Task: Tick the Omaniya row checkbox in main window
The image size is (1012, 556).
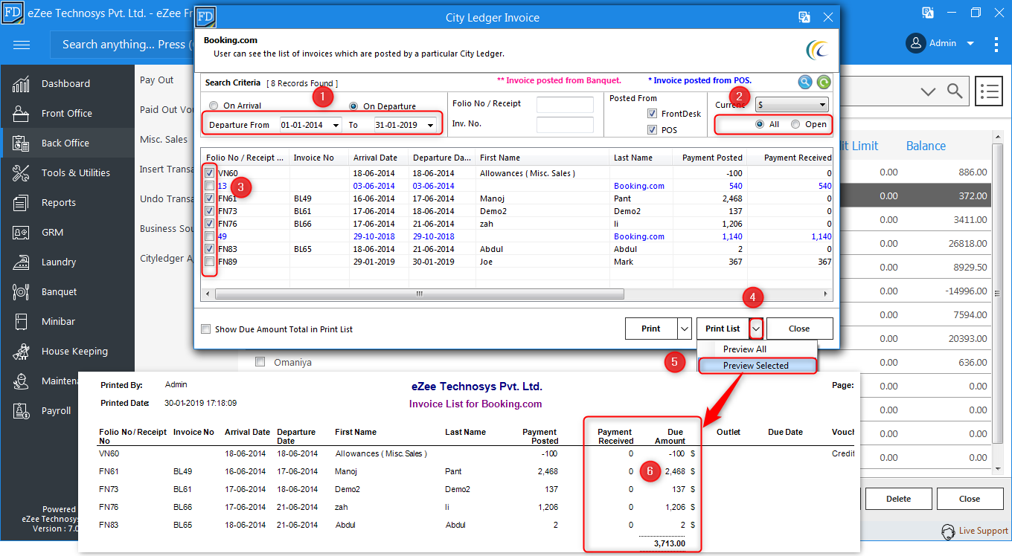Action: coord(260,362)
